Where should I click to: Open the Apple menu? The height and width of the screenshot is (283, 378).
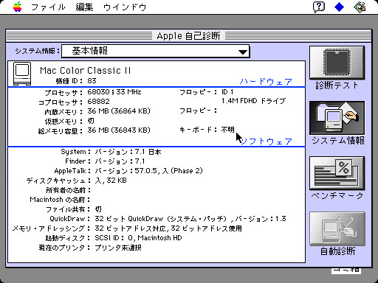pos(18,7)
